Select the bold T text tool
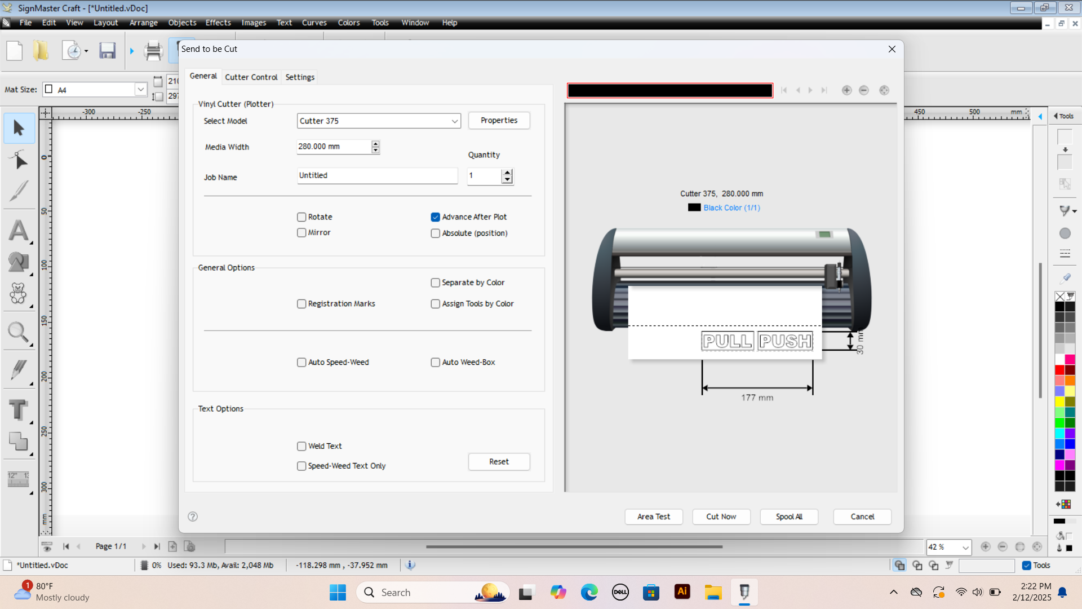Image resolution: width=1082 pixels, height=609 pixels. pyautogui.click(x=19, y=410)
